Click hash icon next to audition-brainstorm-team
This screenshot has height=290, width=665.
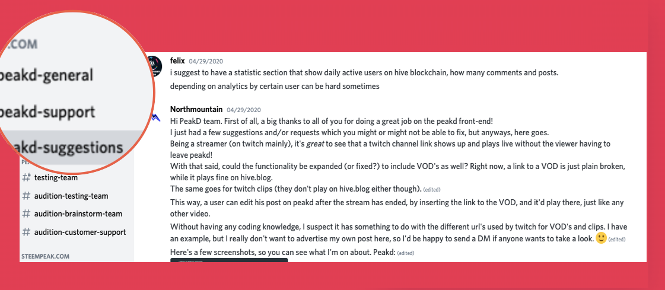pyautogui.click(x=26, y=213)
